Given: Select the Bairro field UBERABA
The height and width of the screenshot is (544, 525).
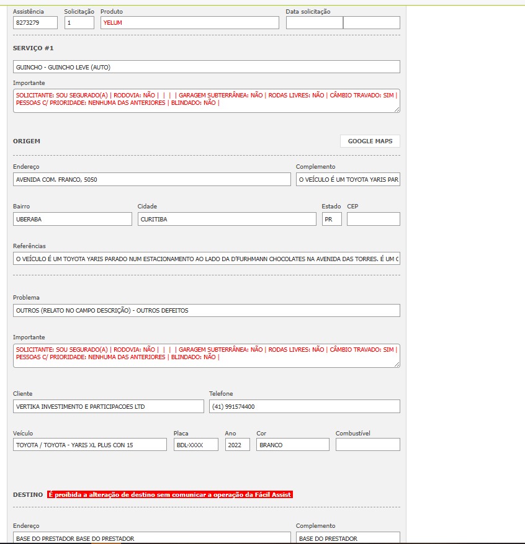Looking at the screenshot, I should coord(73,219).
